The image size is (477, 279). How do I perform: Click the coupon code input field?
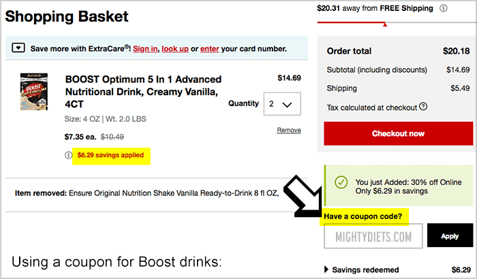coord(373,236)
